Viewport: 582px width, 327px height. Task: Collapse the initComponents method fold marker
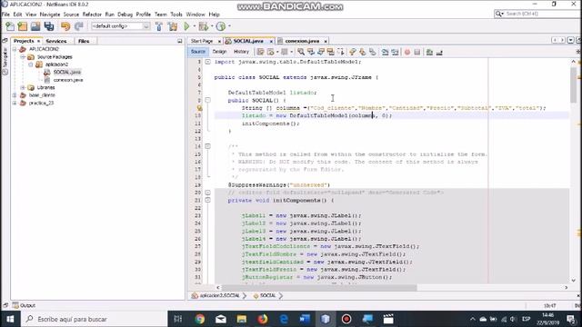point(208,200)
